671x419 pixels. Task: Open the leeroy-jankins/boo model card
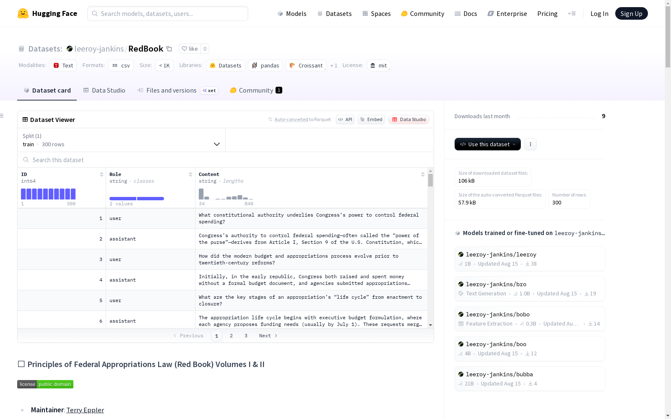pos(530,349)
